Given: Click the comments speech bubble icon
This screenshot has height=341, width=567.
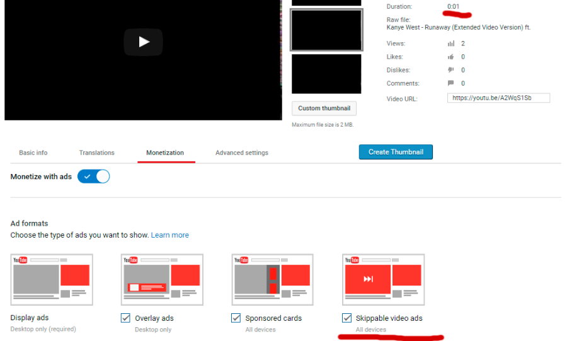Looking at the screenshot, I should coord(450,83).
